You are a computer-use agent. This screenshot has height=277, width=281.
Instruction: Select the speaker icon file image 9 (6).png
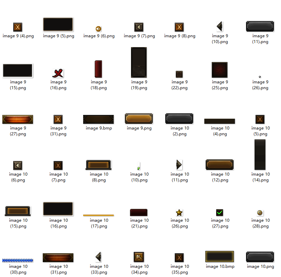98,29
